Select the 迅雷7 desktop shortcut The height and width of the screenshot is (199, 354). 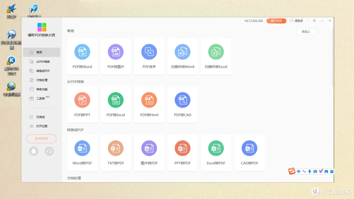pos(11,11)
